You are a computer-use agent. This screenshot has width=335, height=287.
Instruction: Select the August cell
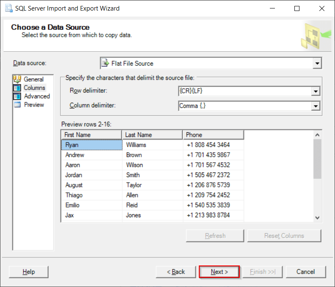92,185
